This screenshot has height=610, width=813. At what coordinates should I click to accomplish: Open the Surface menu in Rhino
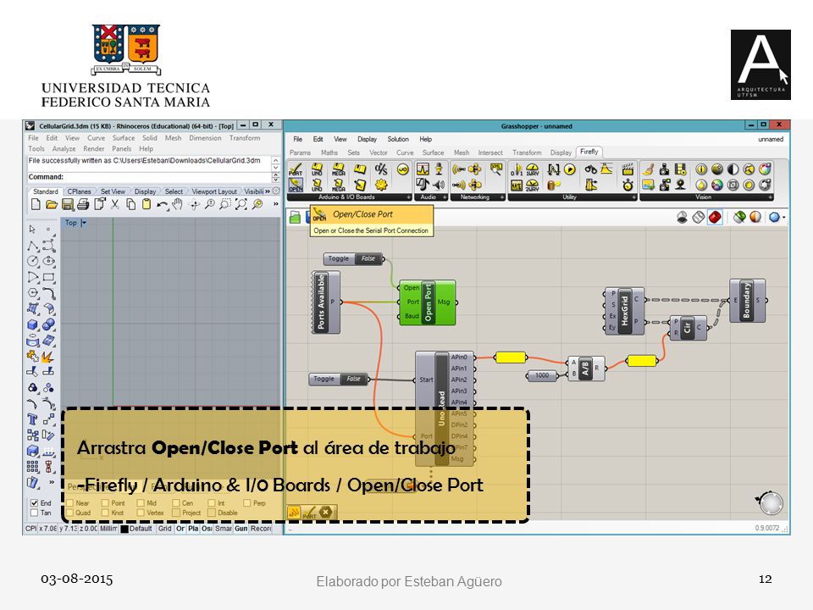point(124,138)
